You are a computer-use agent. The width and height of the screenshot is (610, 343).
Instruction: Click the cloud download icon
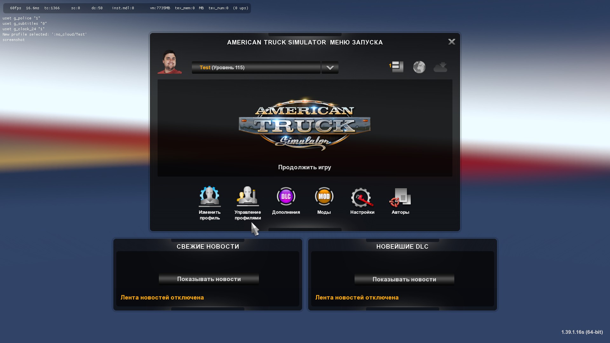click(x=440, y=67)
